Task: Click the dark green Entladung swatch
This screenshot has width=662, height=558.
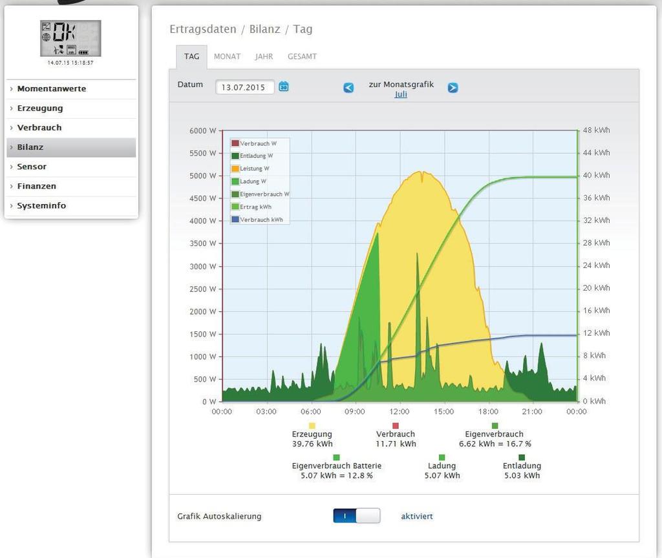Action: point(522,457)
